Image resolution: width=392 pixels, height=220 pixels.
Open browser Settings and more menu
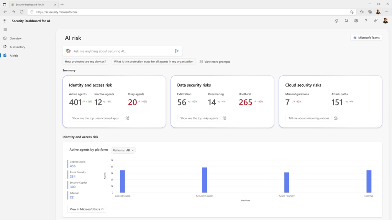pyautogui.click(x=386, y=12)
